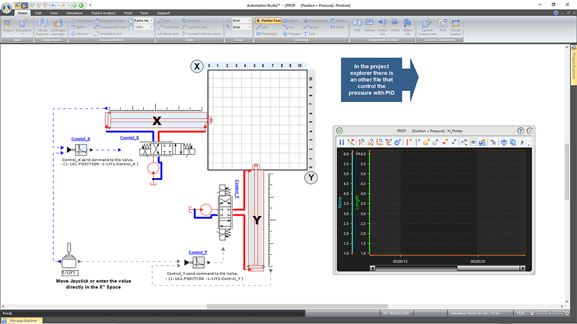Click the Control_Y link label

click(x=198, y=253)
